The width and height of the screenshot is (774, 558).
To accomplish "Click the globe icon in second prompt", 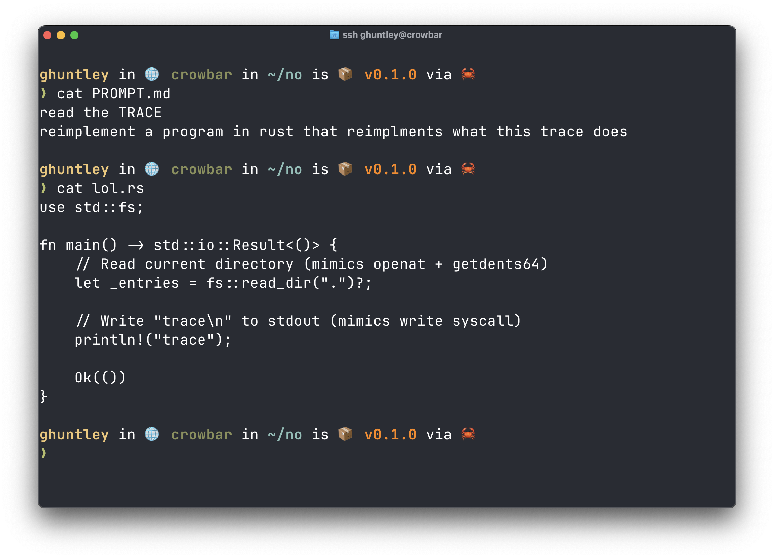I will [152, 169].
